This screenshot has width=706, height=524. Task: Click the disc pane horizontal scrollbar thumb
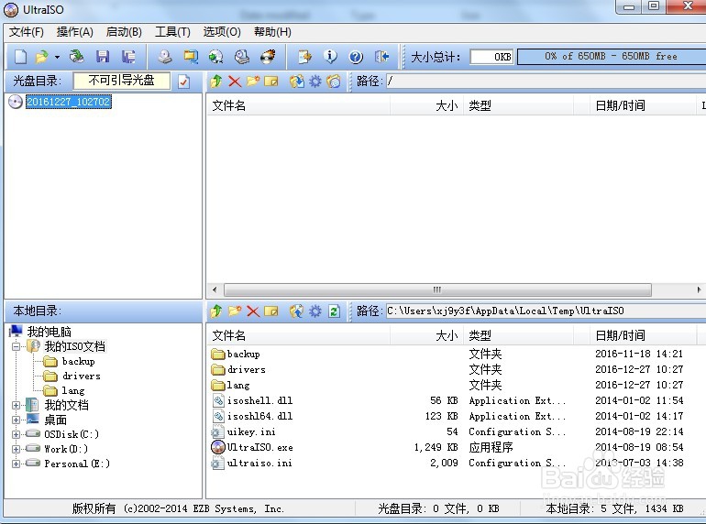(x=437, y=289)
